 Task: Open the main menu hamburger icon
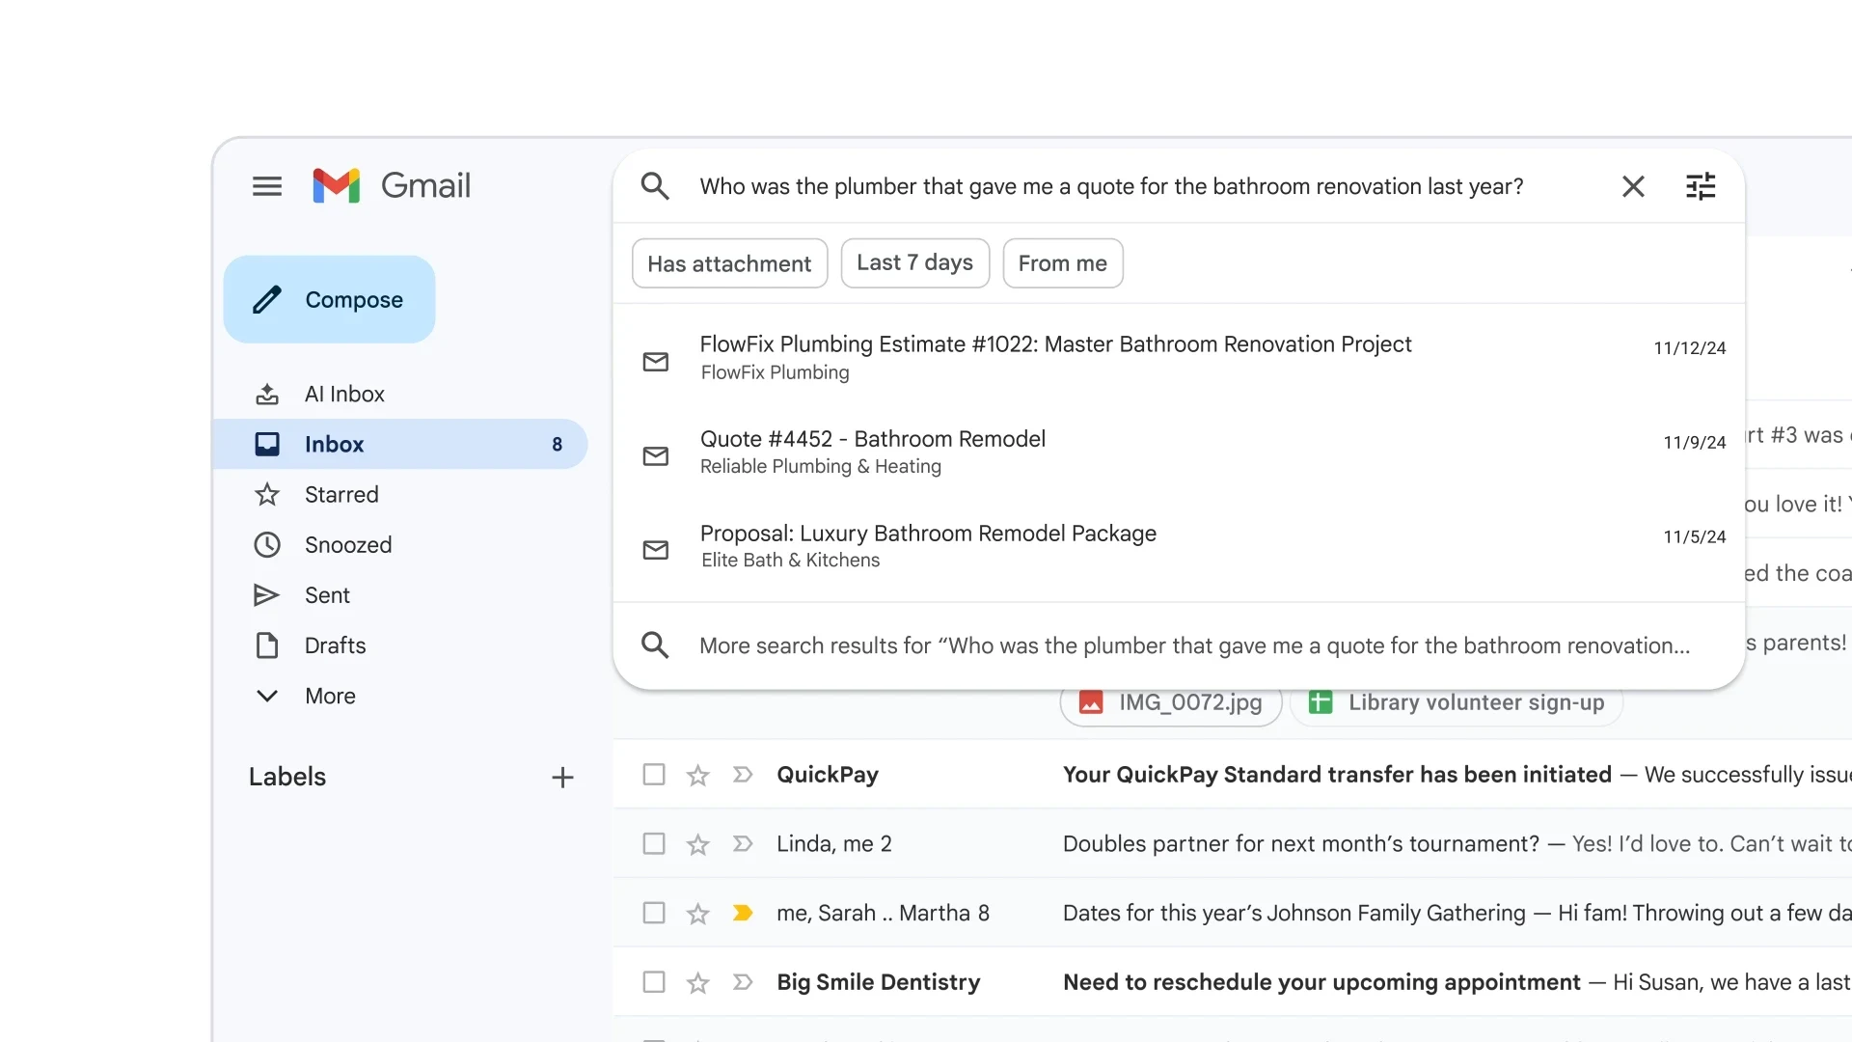267,186
